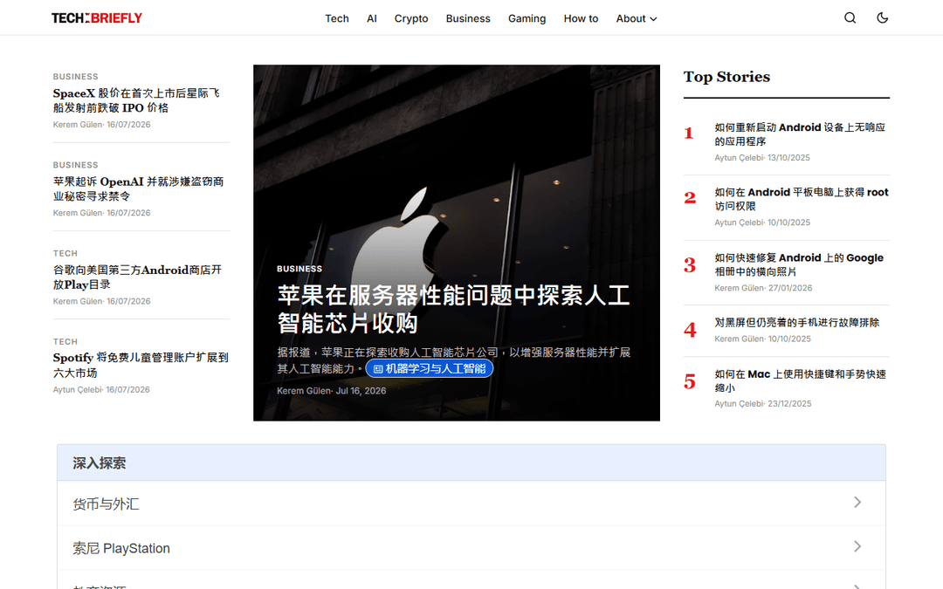Click the 机器学习与人工智能 tag badge

click(430, 368)
